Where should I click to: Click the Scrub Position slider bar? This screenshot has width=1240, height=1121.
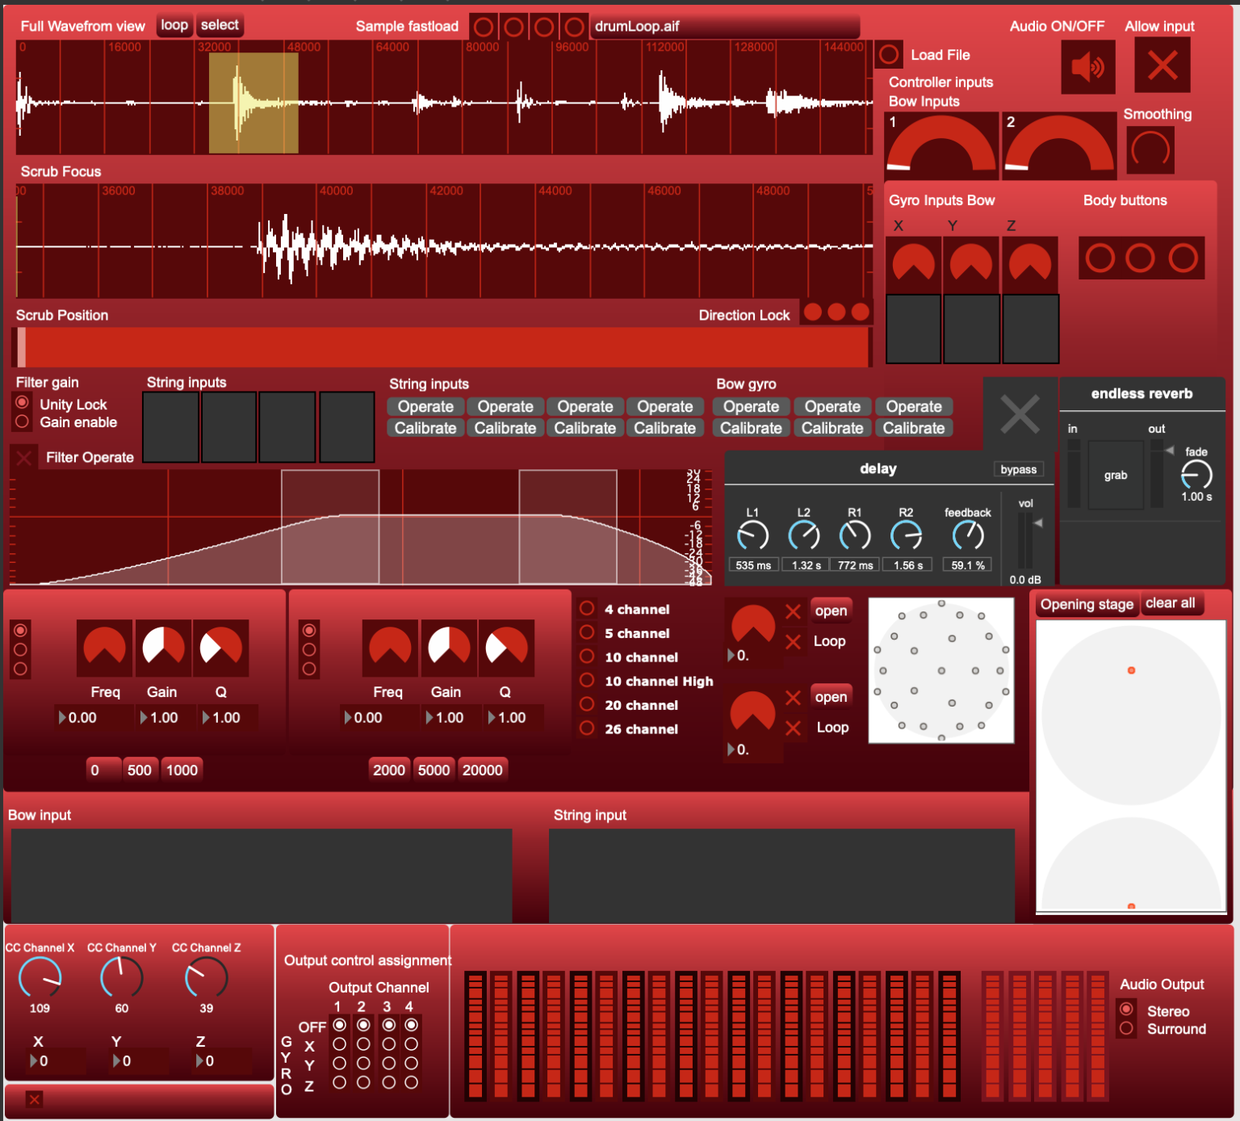click(x=442, y=347)
